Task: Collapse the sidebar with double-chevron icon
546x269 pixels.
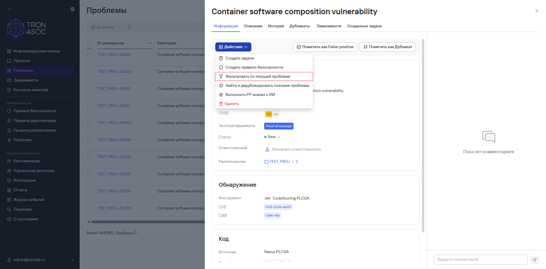Action: 9,9
